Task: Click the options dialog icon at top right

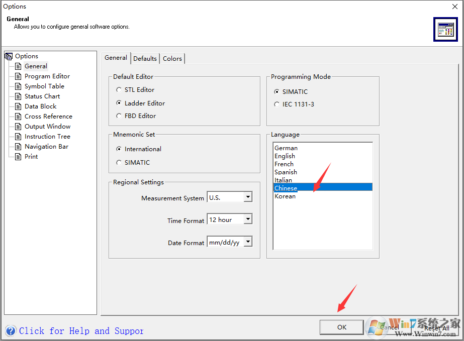Action: 446,29
